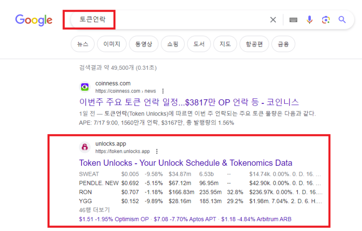362x231 pixels.
Task: Switch to the 금융 filter tab
Action: click(283, 44)
